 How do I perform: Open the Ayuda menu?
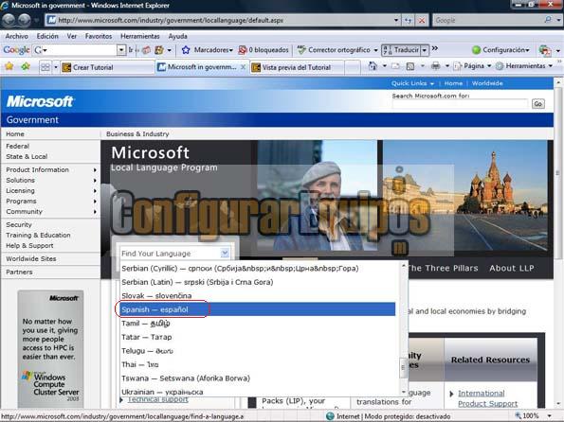(177, 36)
